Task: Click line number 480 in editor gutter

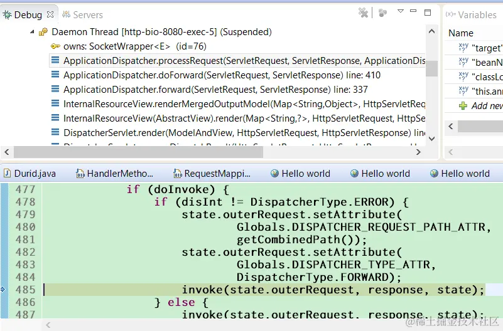Action: pyautogui.click(x=25, y=227)
